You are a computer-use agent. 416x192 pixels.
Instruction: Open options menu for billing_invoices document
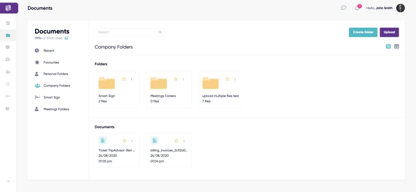point(184,141)
